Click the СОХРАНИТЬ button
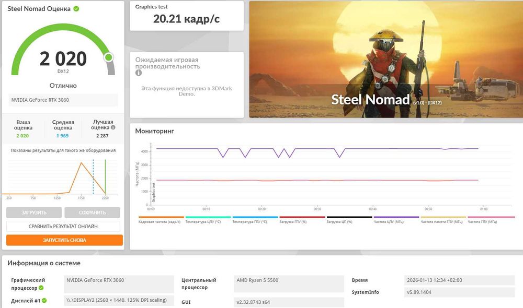The width and height of the screenshot is (523, 308). pyautogui.click(x=93, y=212)
